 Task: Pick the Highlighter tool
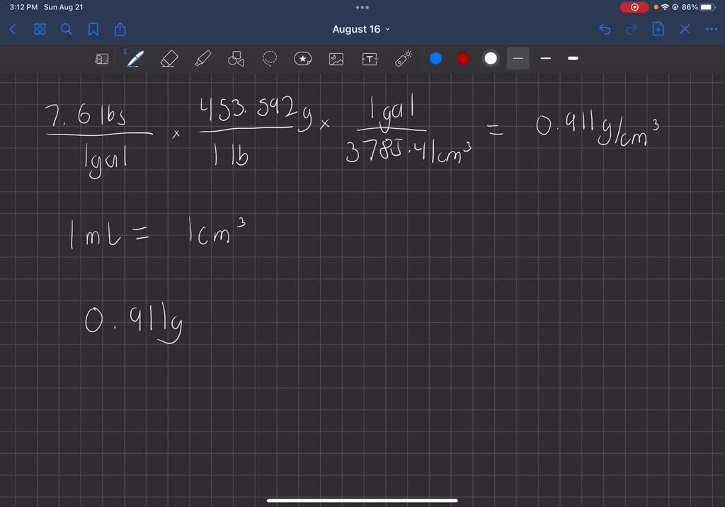coord(202,59)
